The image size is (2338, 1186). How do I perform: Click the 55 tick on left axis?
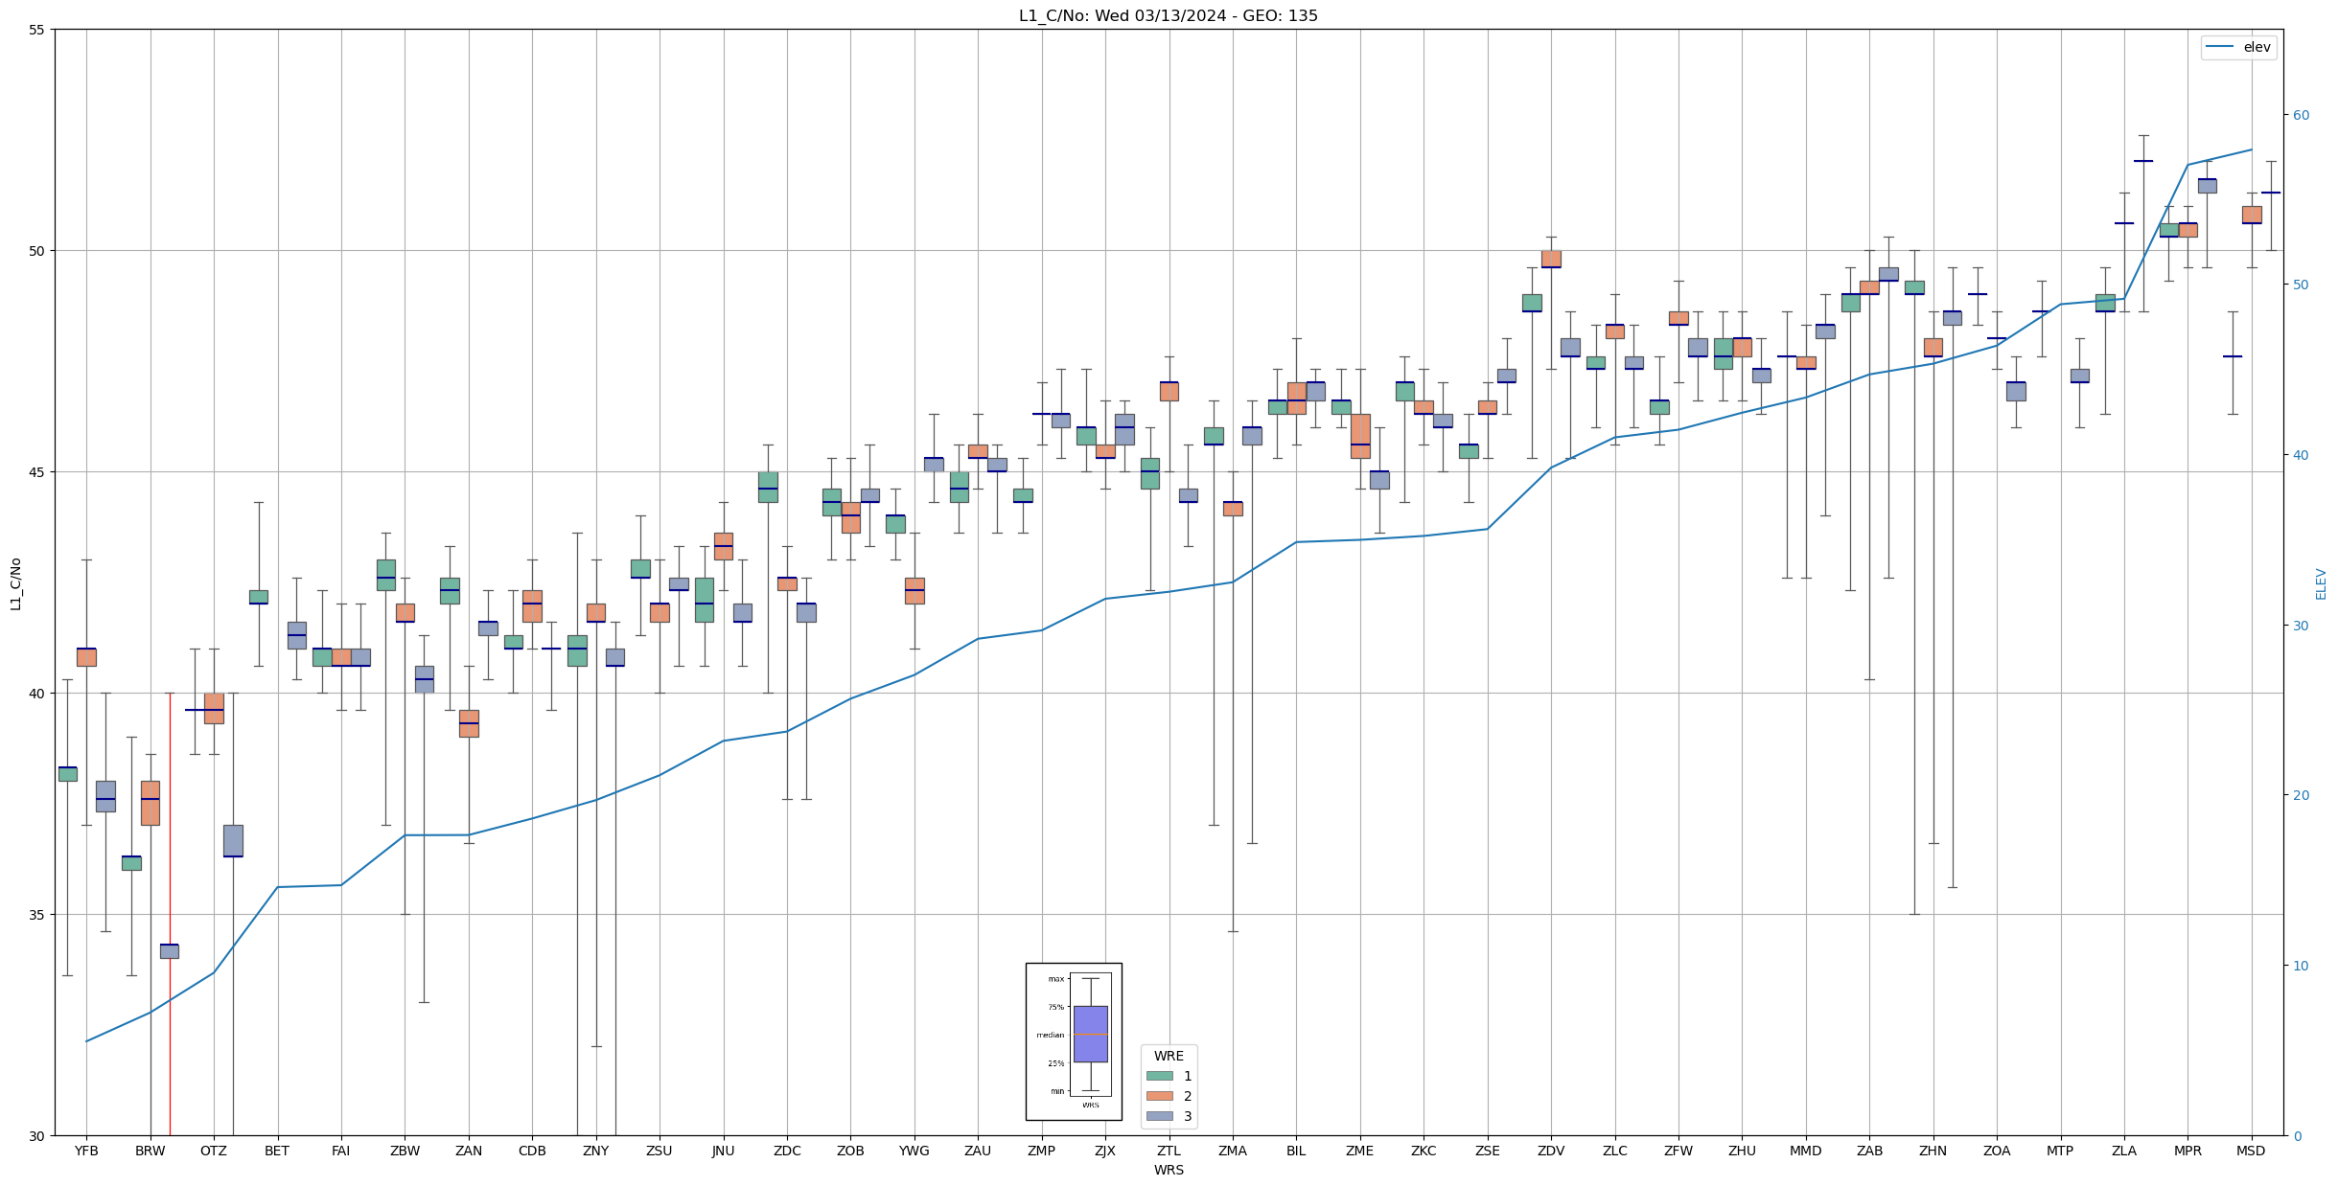37,30
